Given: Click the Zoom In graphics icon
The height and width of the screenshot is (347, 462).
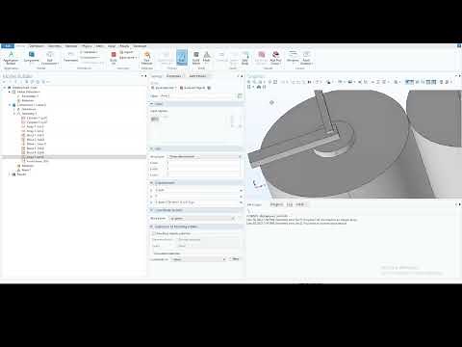Looking at the screenshot, I should pyautogui.click(x=249, y=82).
